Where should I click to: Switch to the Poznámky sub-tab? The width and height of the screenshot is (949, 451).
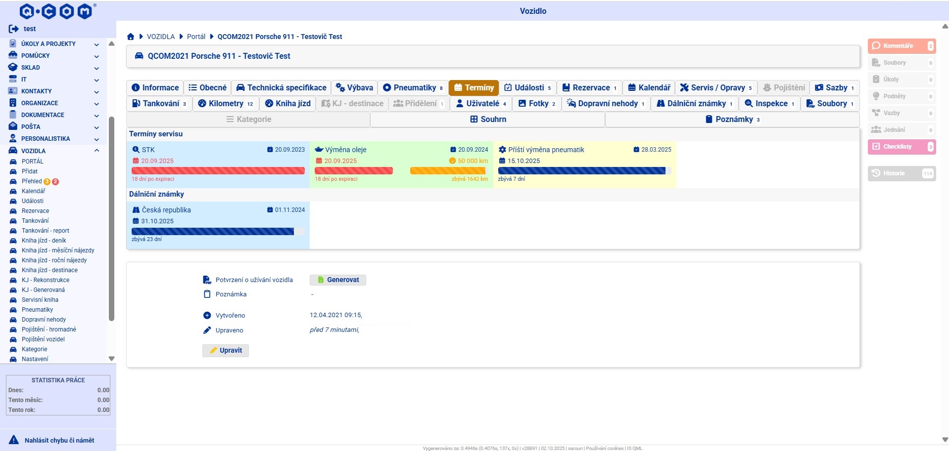[732, 119]
